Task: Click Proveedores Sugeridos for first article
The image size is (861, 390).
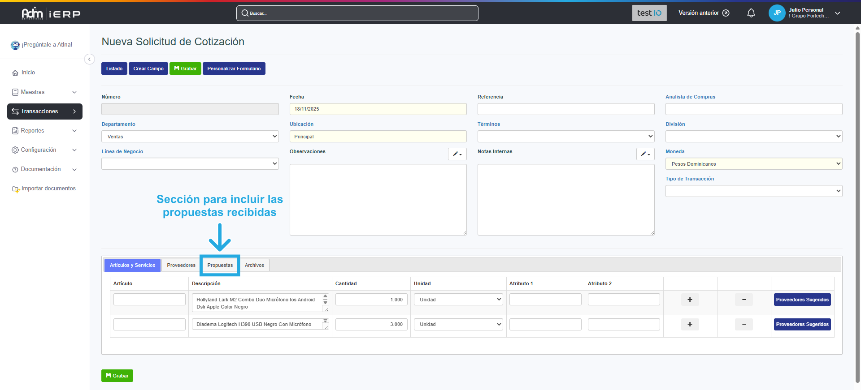Action: [x=802, y=300]
